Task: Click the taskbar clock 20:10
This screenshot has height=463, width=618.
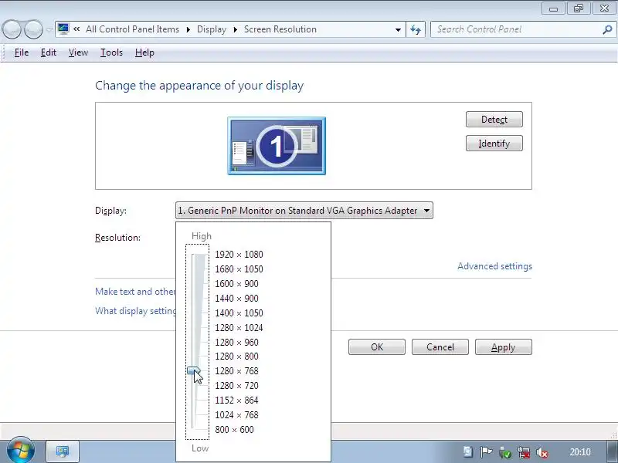Action: click(580, 452)
